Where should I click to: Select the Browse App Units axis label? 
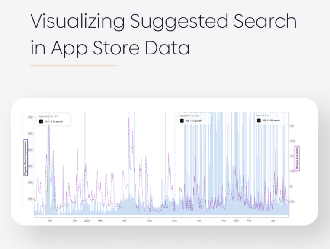pyautogui.click(x=297, y=158)
